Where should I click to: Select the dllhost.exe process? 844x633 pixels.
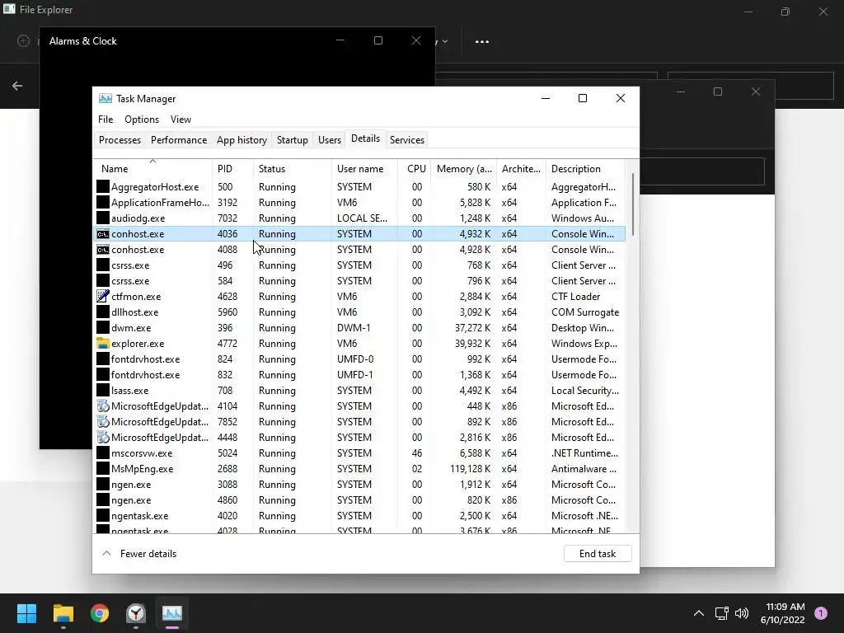pyautogui.click(x=359, y=312)
